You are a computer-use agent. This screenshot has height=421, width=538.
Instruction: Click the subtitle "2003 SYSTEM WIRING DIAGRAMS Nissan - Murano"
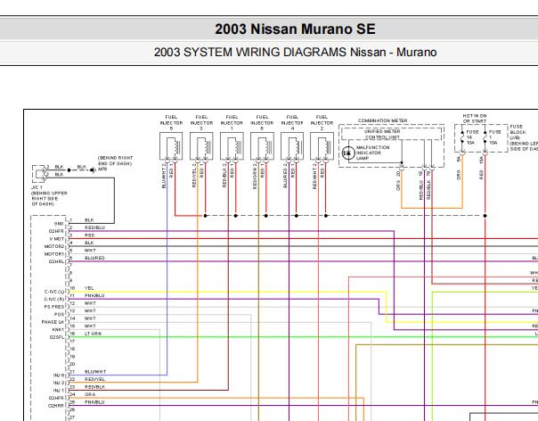tap(295, 53)
